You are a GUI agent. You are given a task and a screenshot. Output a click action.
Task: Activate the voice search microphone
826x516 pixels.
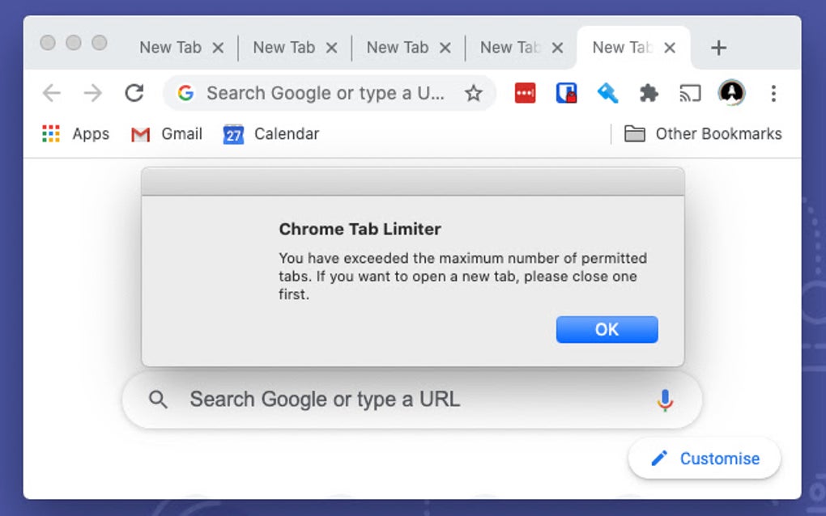(x=665, y=399)
